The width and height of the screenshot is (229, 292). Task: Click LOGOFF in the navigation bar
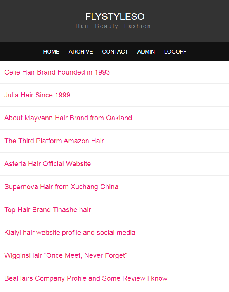click(175, 52)
